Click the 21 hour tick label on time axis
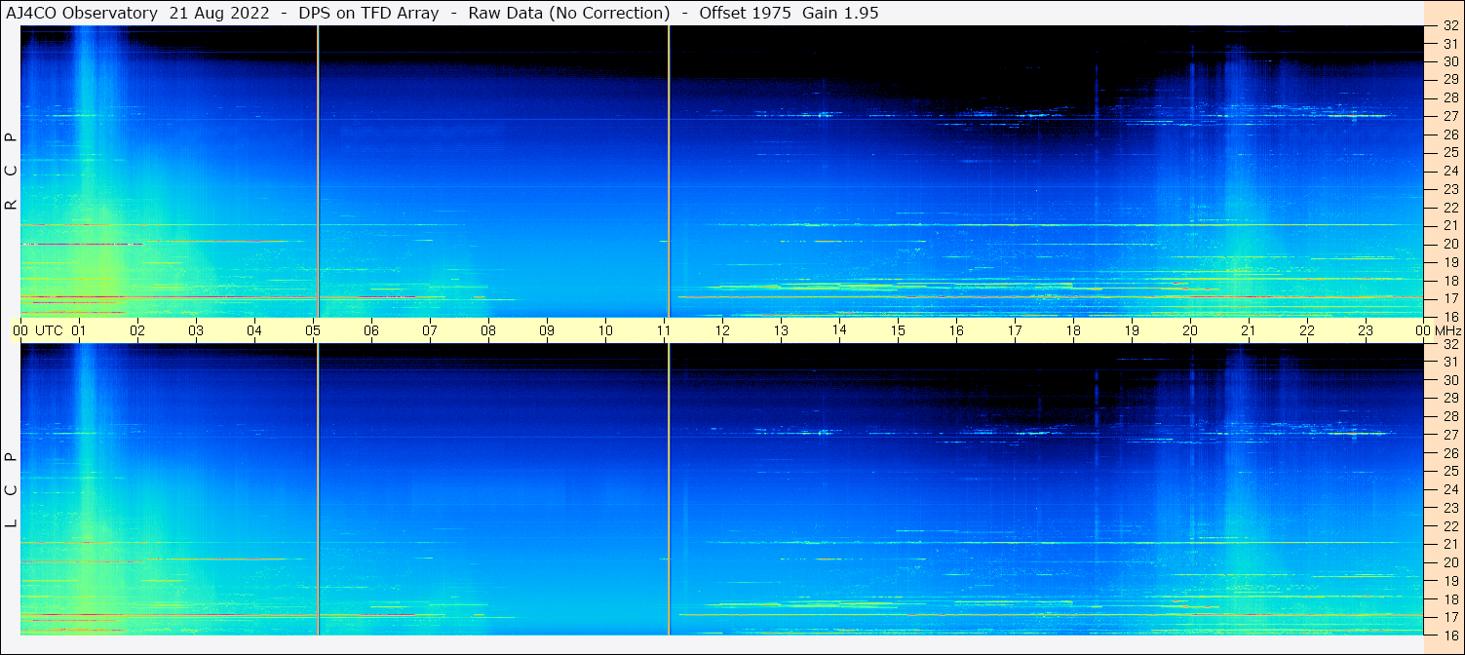This screenshot has height=655, width=1465. 1249,330
